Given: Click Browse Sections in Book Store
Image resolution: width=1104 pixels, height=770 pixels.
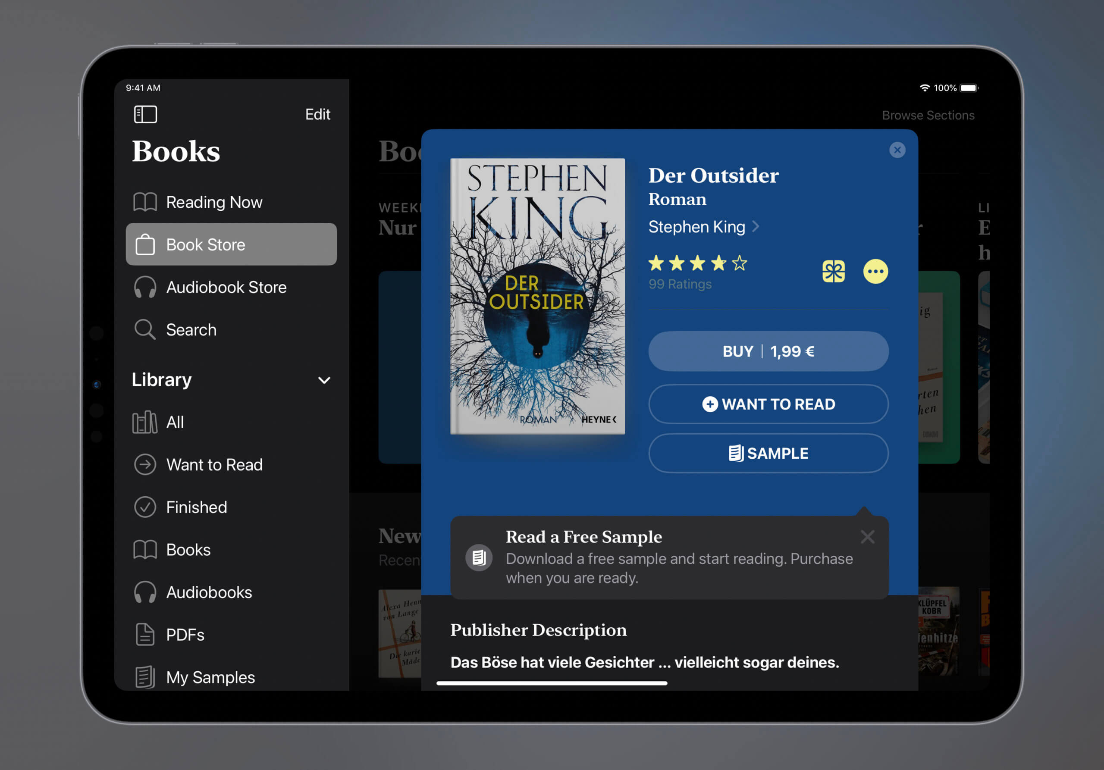Looking at the screenshot, I should coord(928,116).
